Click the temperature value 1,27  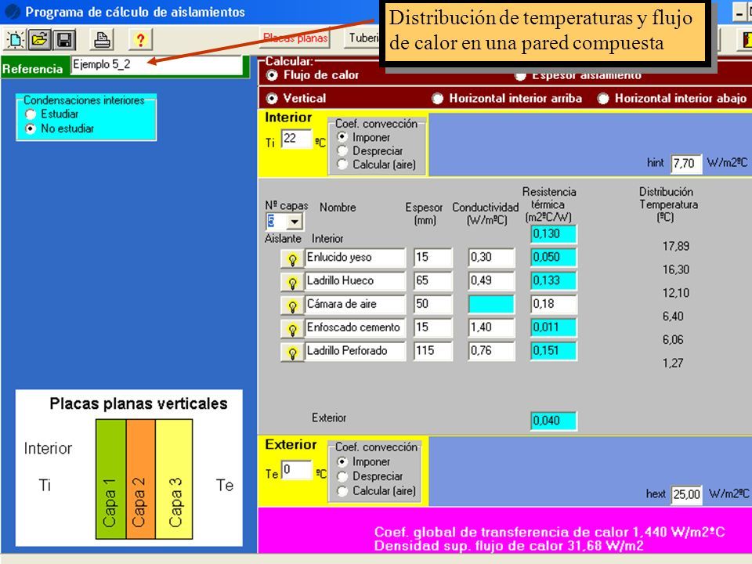pyautogui.click(x=673, y=363)
